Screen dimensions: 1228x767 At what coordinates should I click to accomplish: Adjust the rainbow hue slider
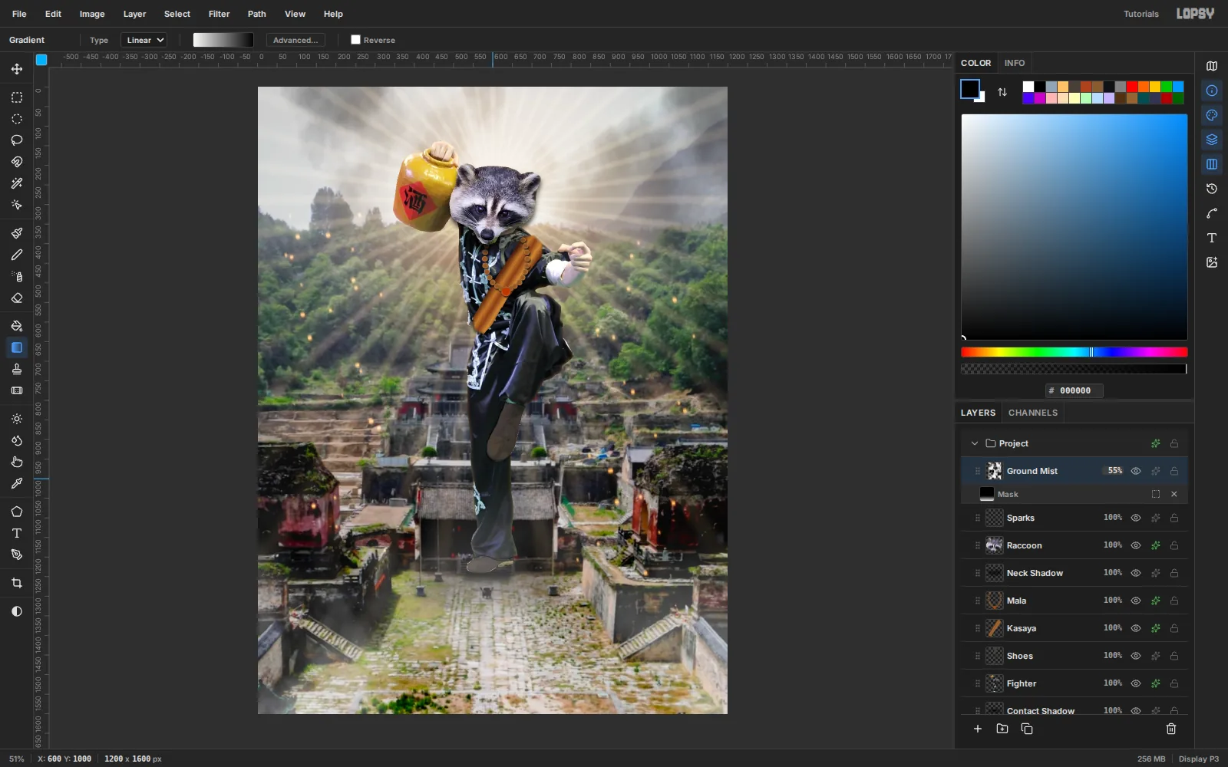[x=1074, y=352]
